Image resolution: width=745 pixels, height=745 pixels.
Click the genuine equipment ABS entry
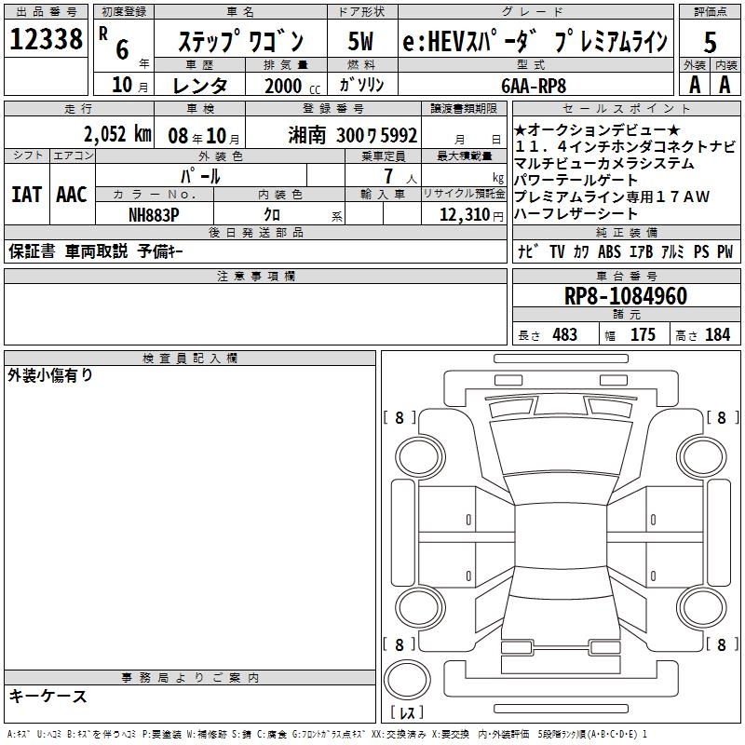(609, 251)
